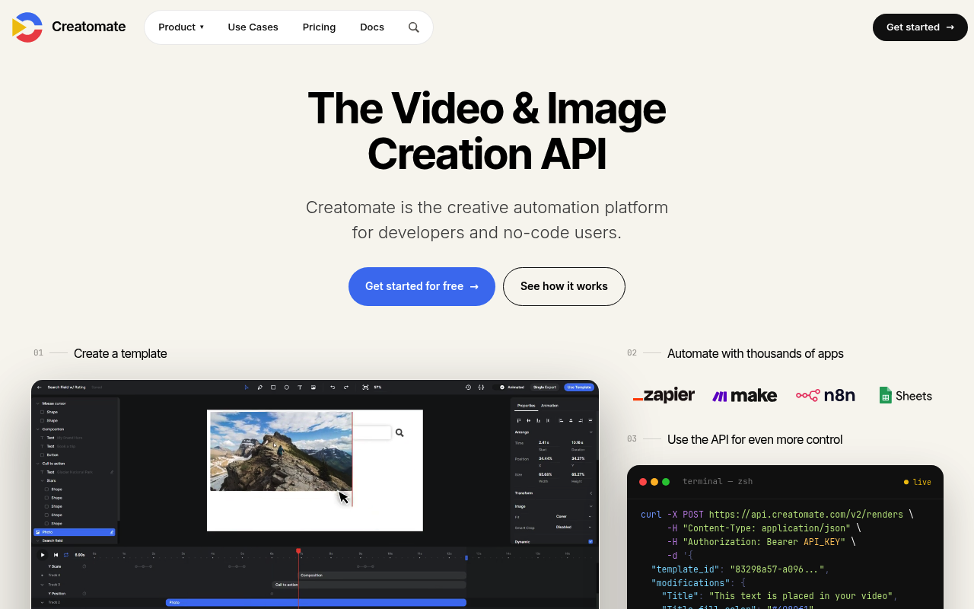
Task: Play the timeline preview
Action: pos(43,555)
